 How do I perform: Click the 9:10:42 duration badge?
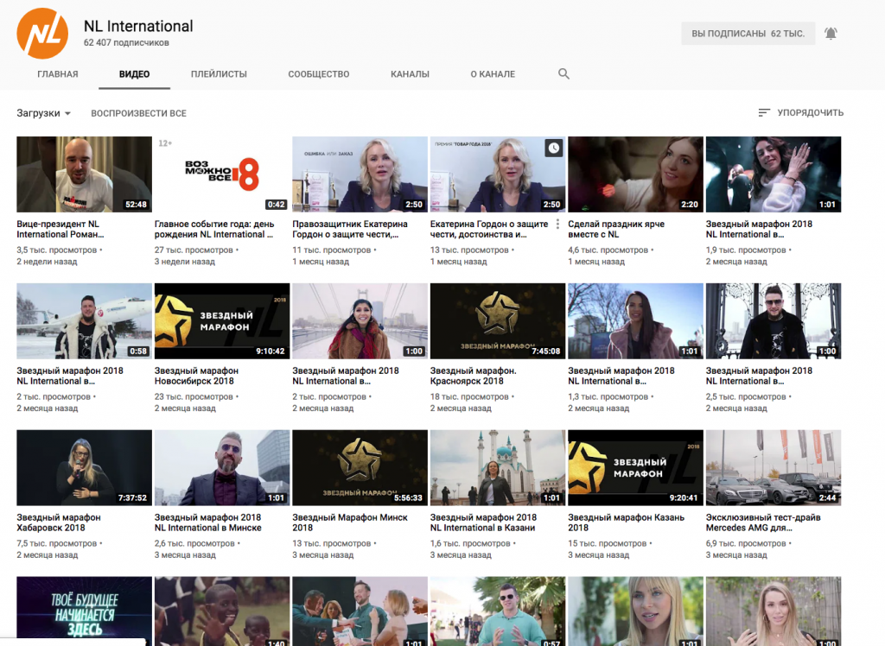271,351
